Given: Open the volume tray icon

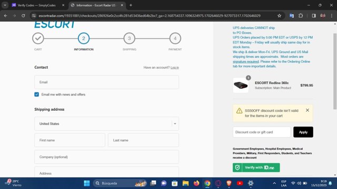Looking at the screenshot, I should pyautogui.click(x=299, y=183).
